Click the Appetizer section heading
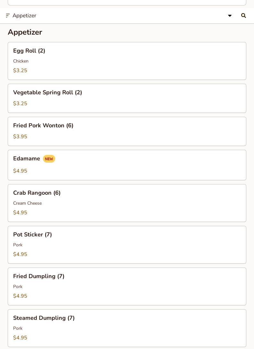254x349 pixels. click(x=25, y=32)
